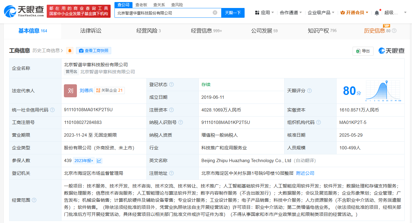Screen dimensions: 412x223
Task: Click the TianYanCha logo in header
Action: coord(24,11)
